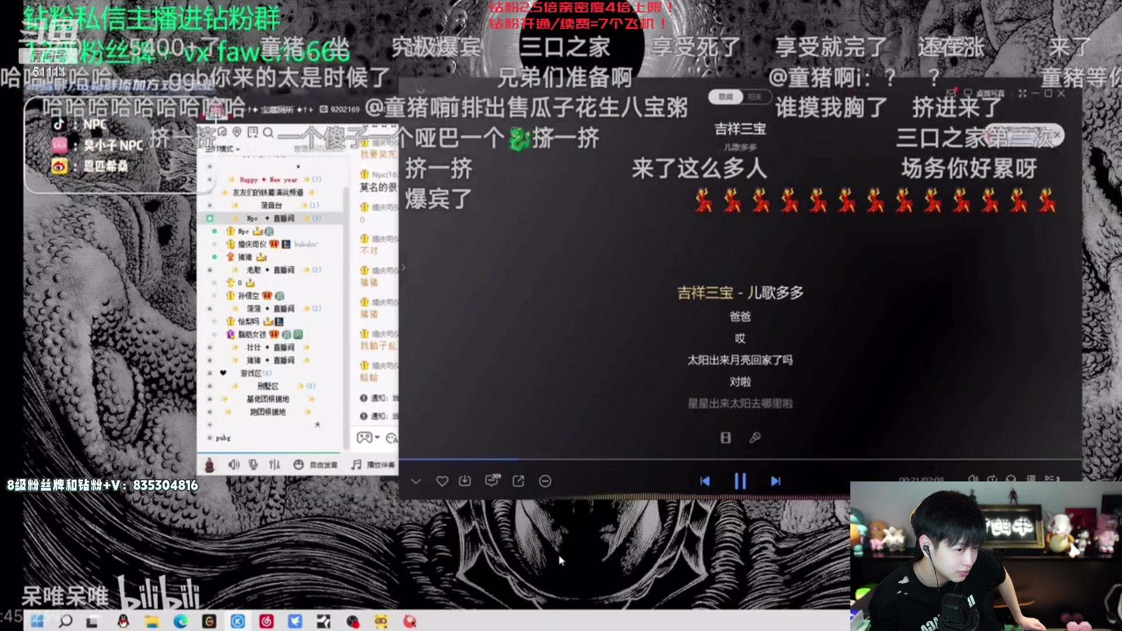The height and width of the screenshot is (631, 1122).
Task: Collapse the player panel with the chevron
Action: click(x=415, y=481)
